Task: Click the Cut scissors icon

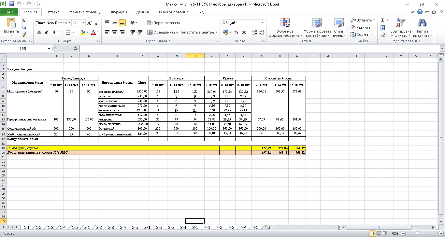Action: 23,20
